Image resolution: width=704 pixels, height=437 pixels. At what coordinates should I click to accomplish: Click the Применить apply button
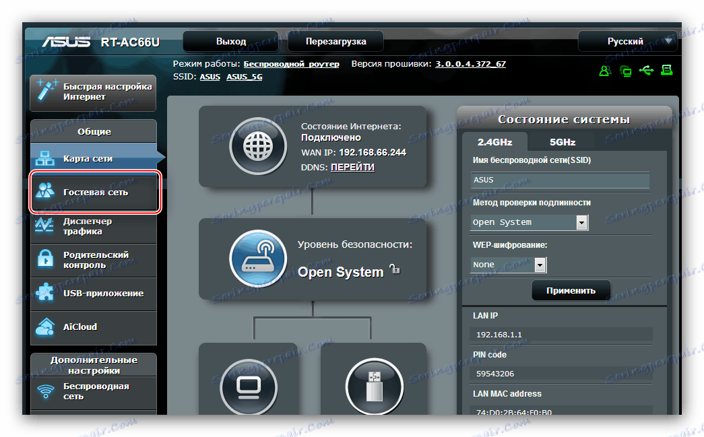click(x=571, y=291)
